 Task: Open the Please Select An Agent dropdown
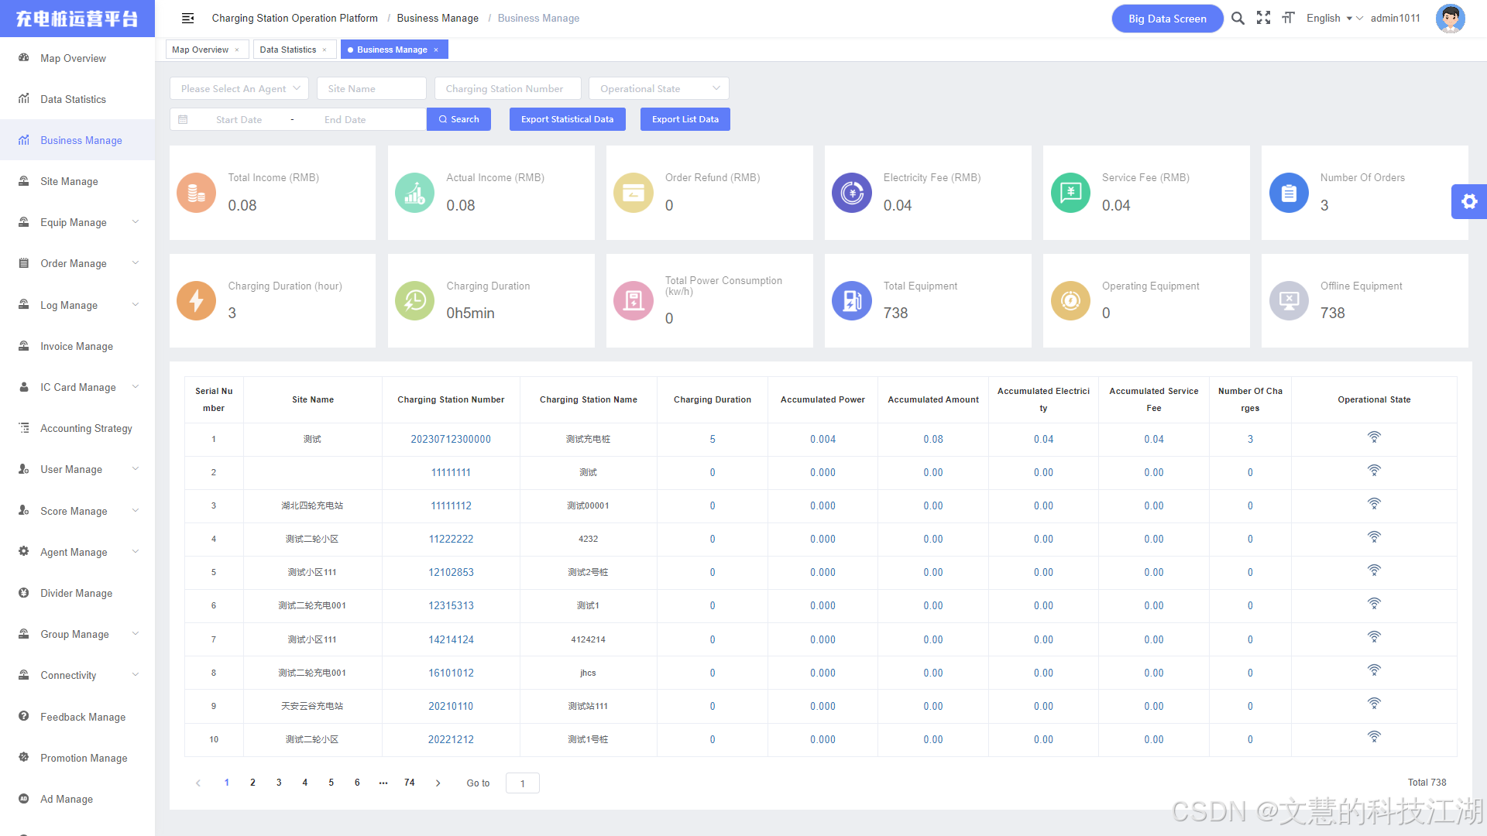tap(239, 88)
